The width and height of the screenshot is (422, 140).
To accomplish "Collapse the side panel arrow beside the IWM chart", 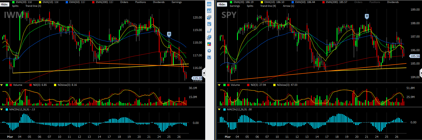I will pos(203,73).
